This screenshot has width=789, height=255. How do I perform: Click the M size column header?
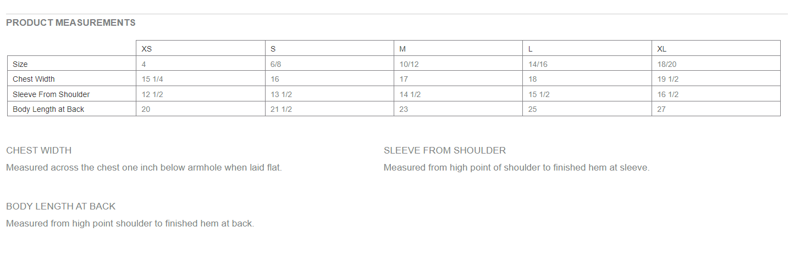tap(403, 49)
